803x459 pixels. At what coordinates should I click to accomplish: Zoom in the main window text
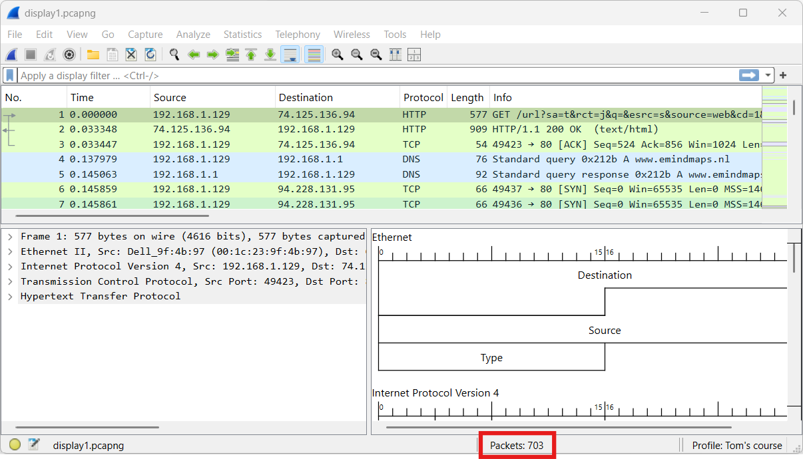338,55
